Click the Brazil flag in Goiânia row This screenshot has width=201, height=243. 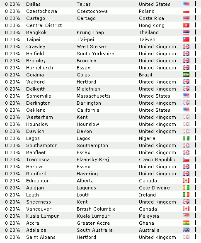[186, 75]
